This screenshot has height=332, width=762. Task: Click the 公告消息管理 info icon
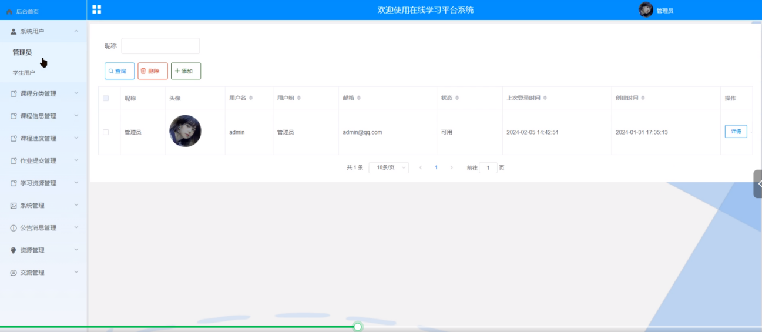point(14,227)
